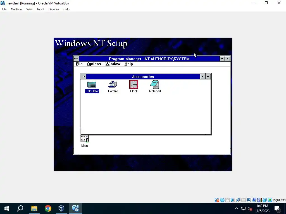This screenshot has height=214, width=286.
Task: Open Program Manager's Help menu
Action: pyautogui.click(x=128, y=64)
